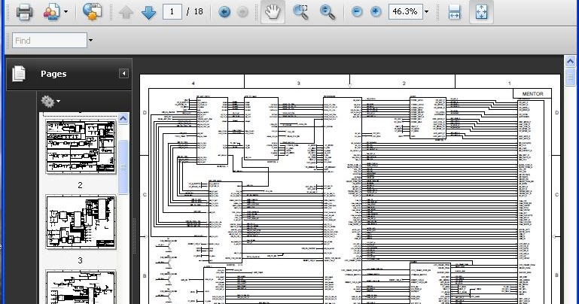
Task: Click document scroll up arrow
Action: [570, 61]
